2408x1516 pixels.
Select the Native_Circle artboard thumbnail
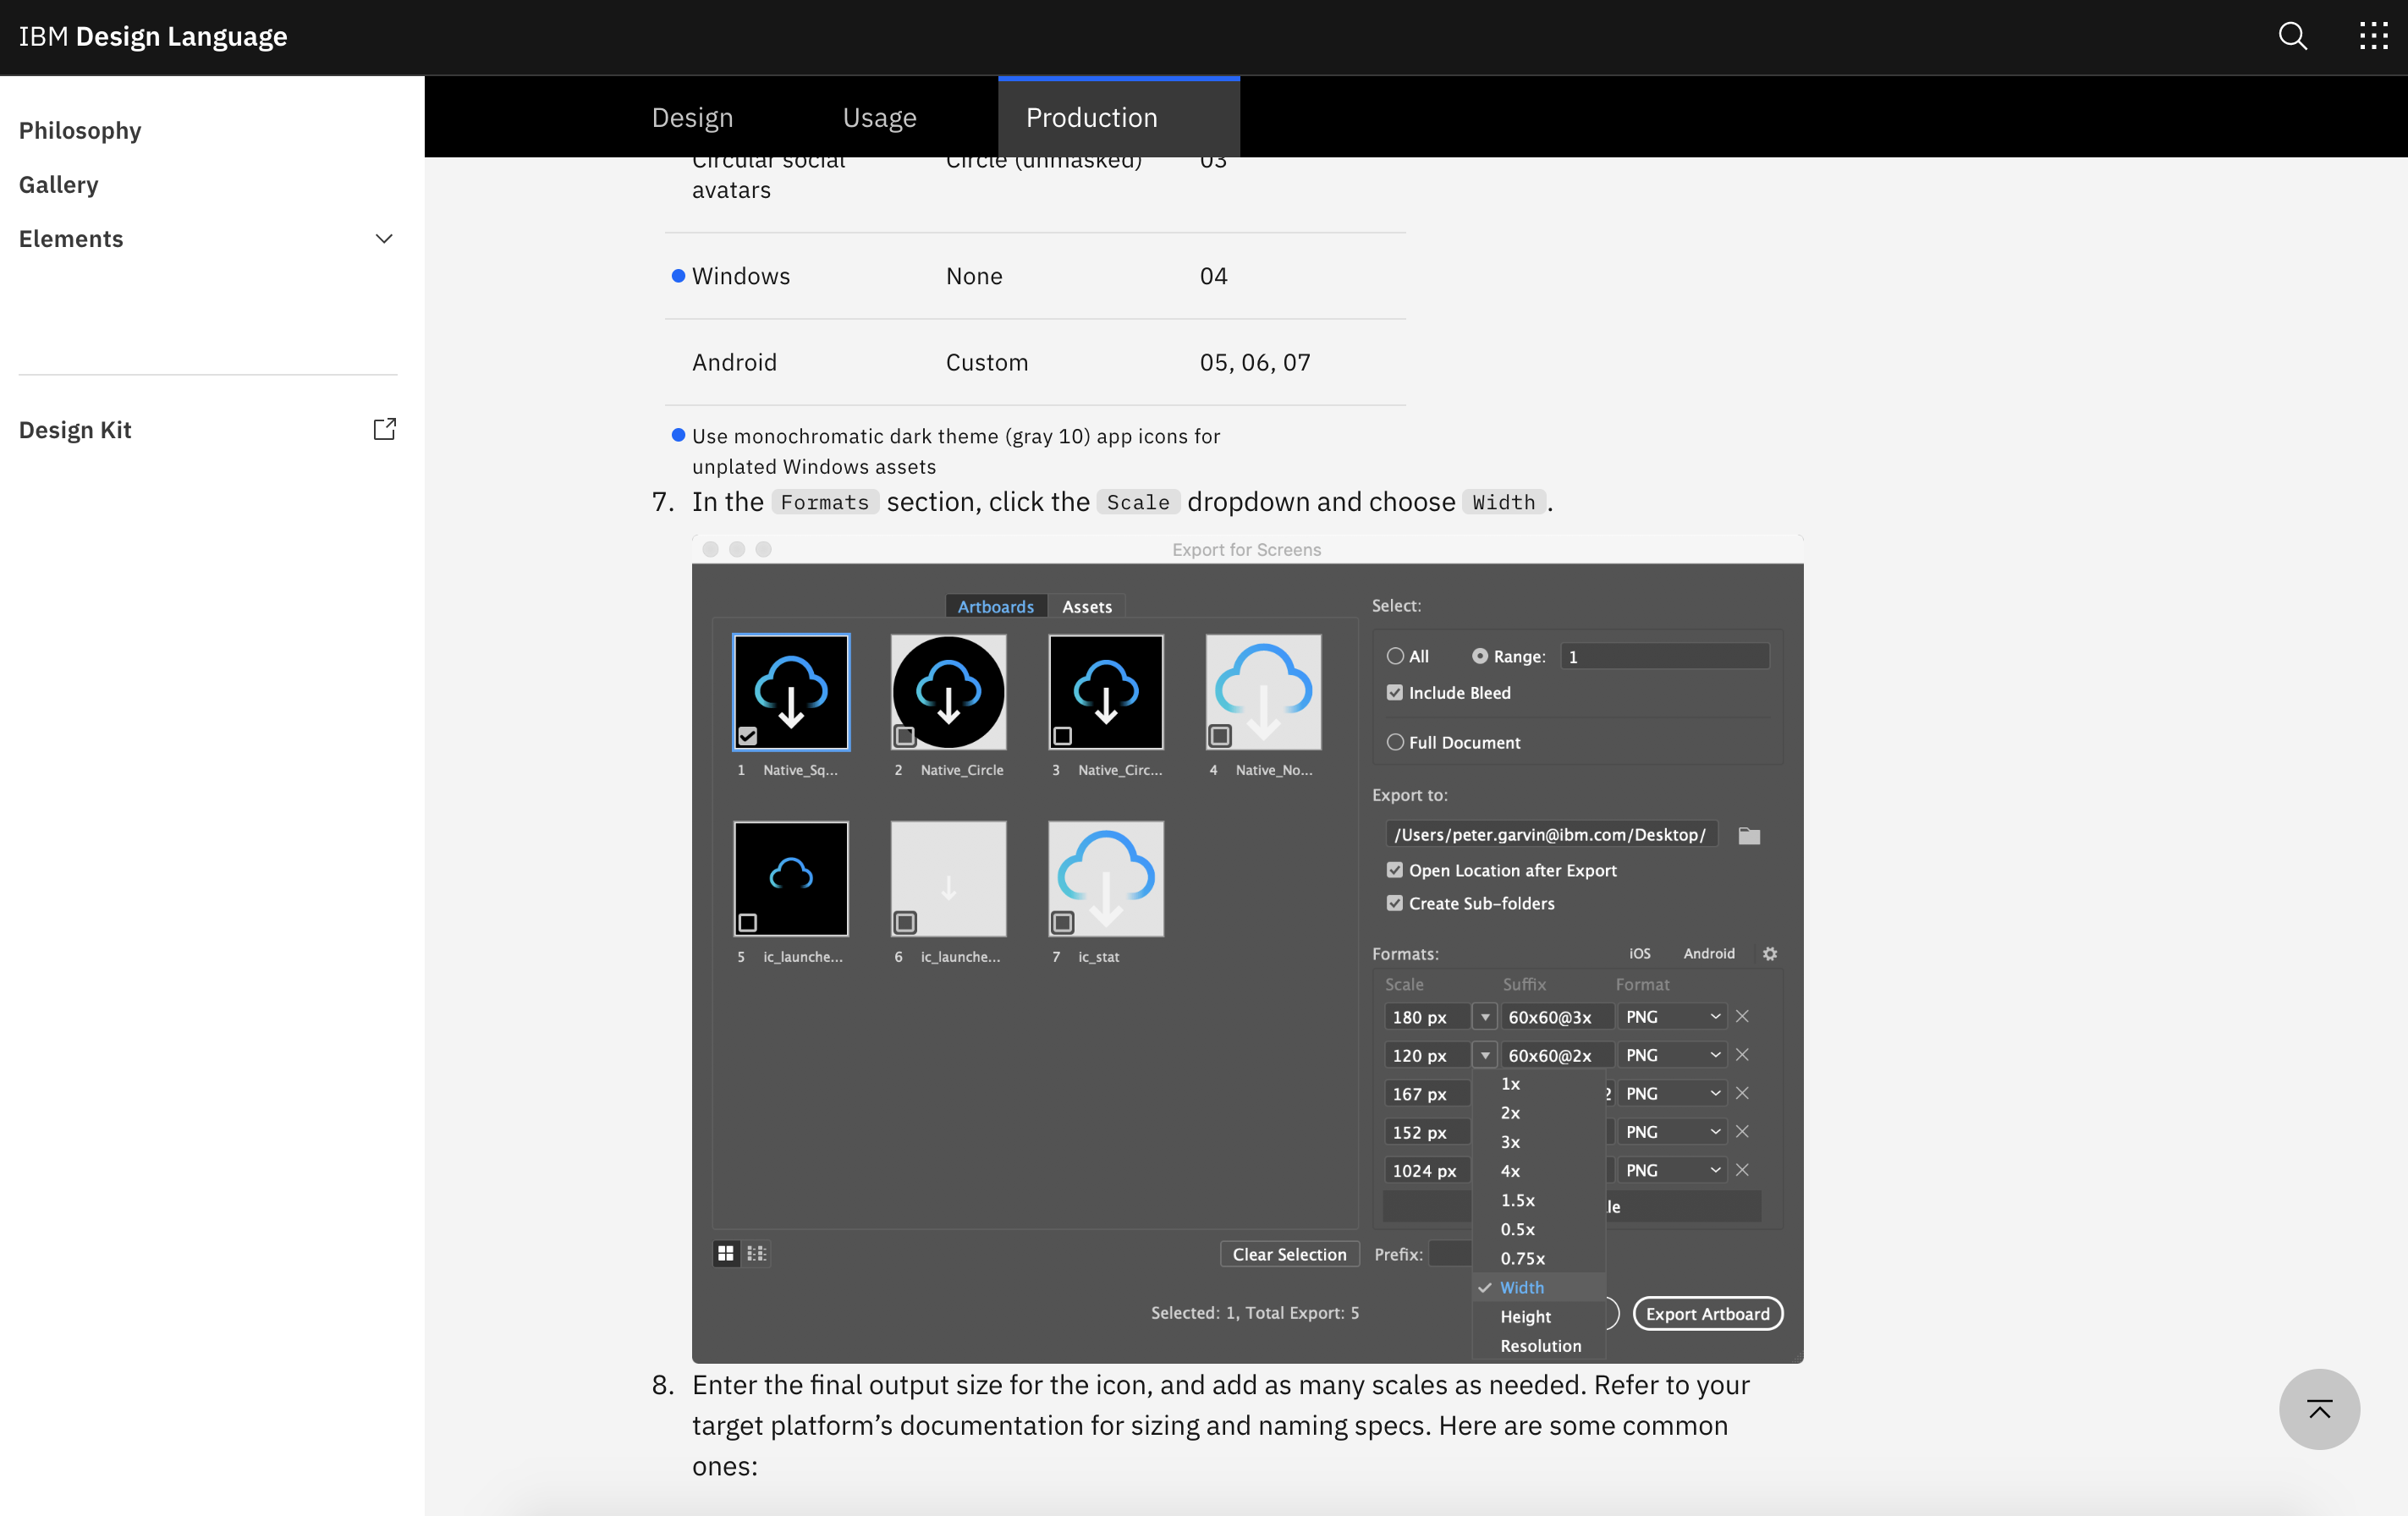click(948, 692)
